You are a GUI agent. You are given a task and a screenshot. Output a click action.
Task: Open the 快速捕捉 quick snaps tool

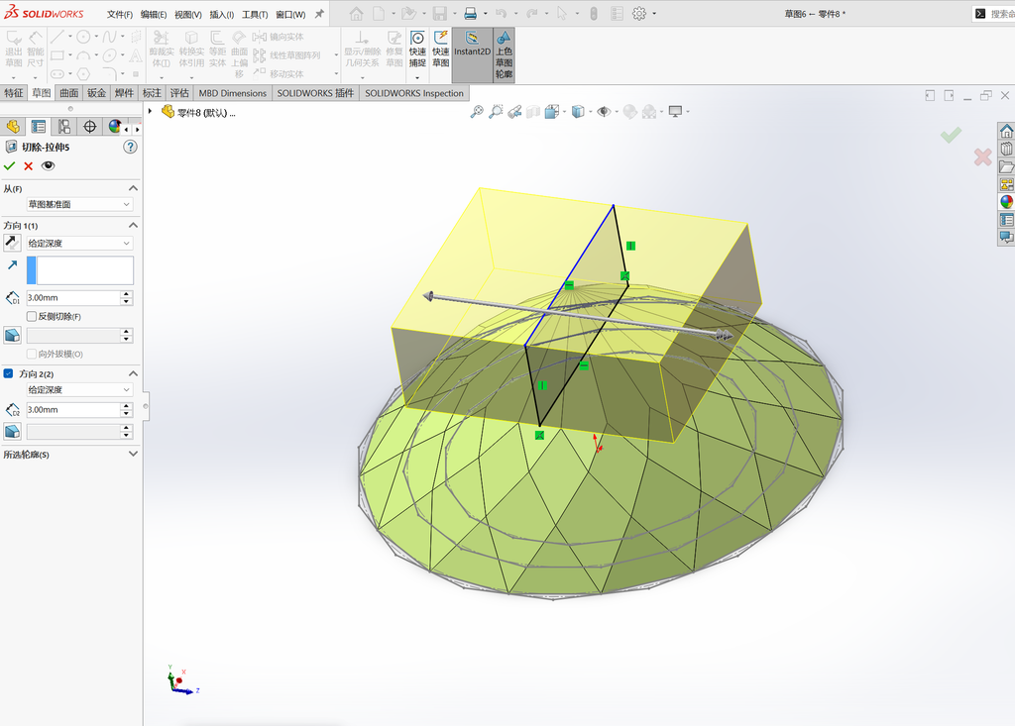coord(417,50)
